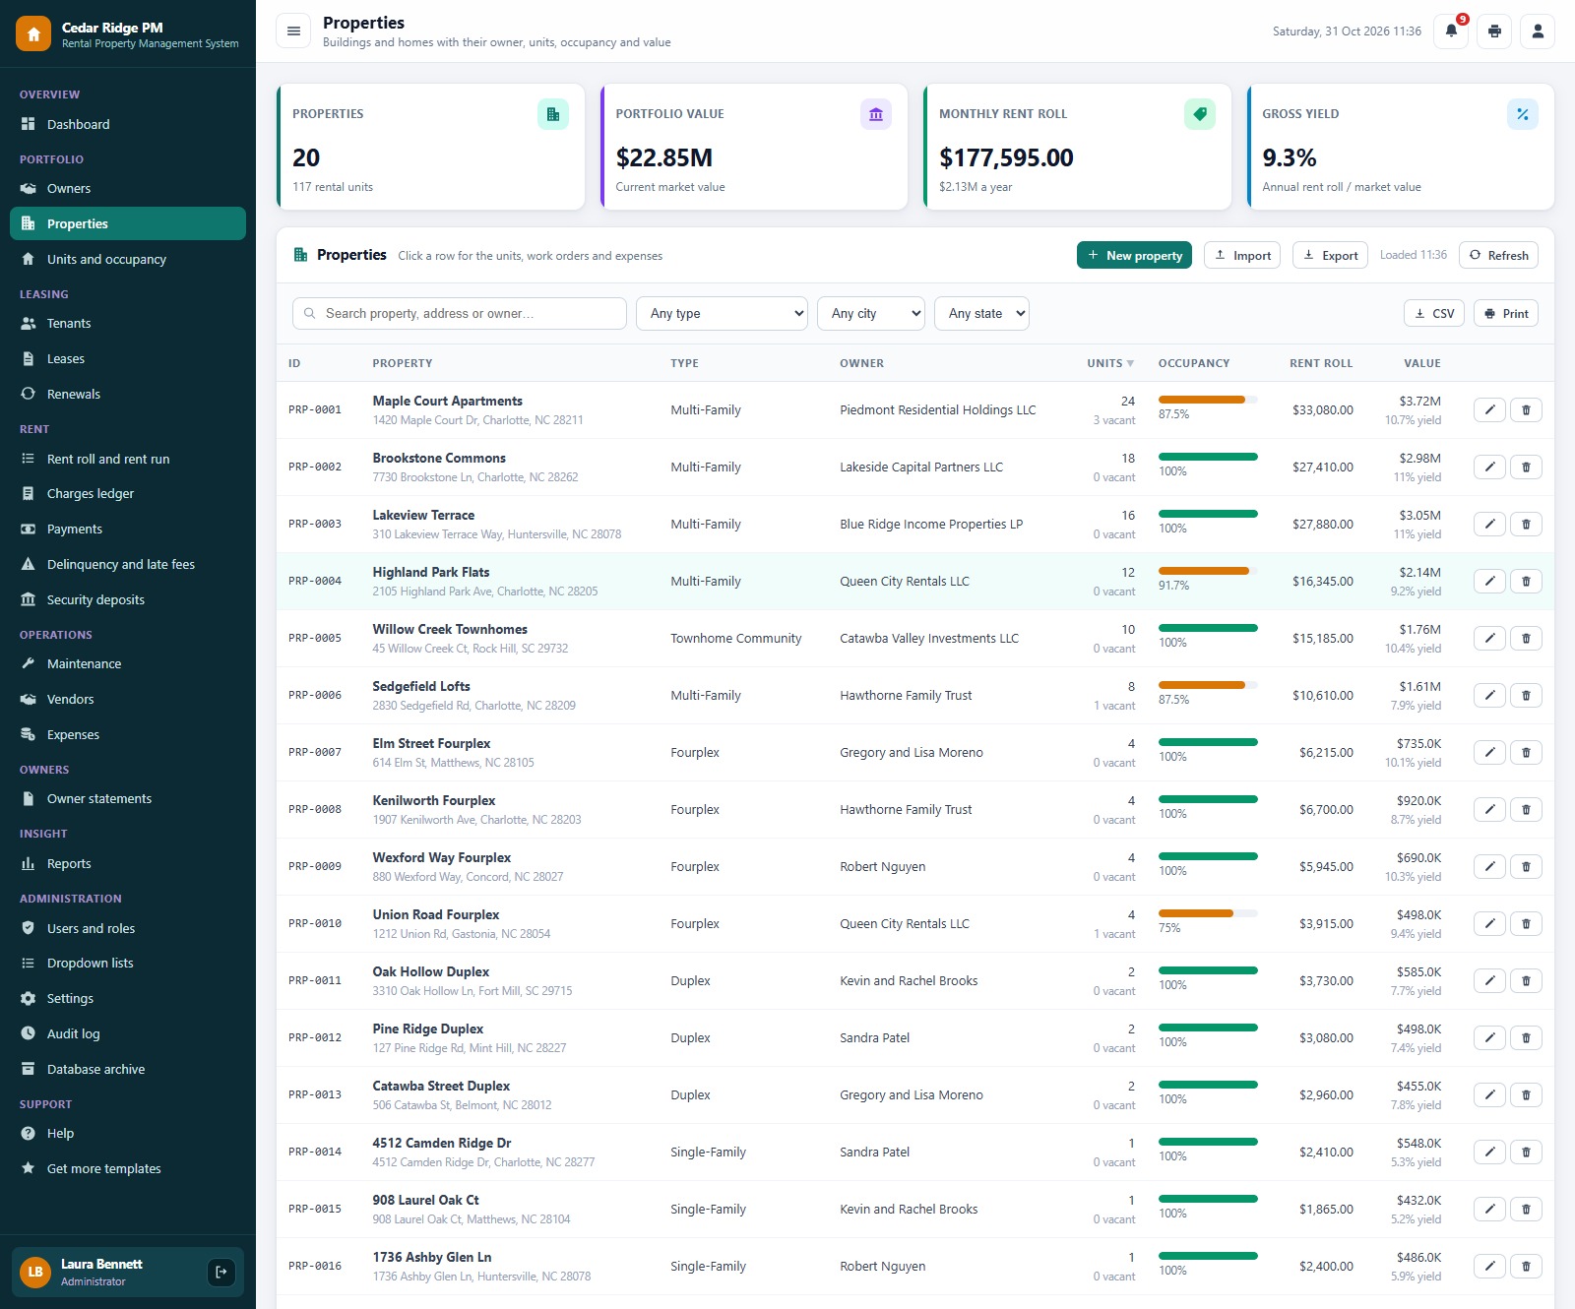Click the Print button above the table
1575x1309 pixels.
[1506, 314]
